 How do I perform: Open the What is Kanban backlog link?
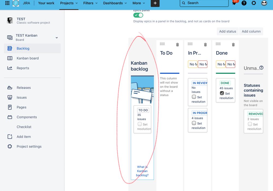142,171
